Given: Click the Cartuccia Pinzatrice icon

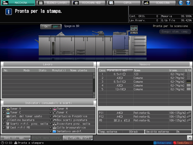Looking at the screenshot, I should (55, 117).
